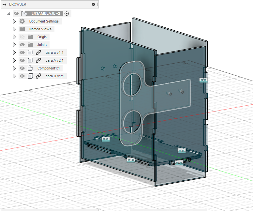
Task: Toggle visibility of ENSAMBLAJE v2
Action: coord(16,13)
